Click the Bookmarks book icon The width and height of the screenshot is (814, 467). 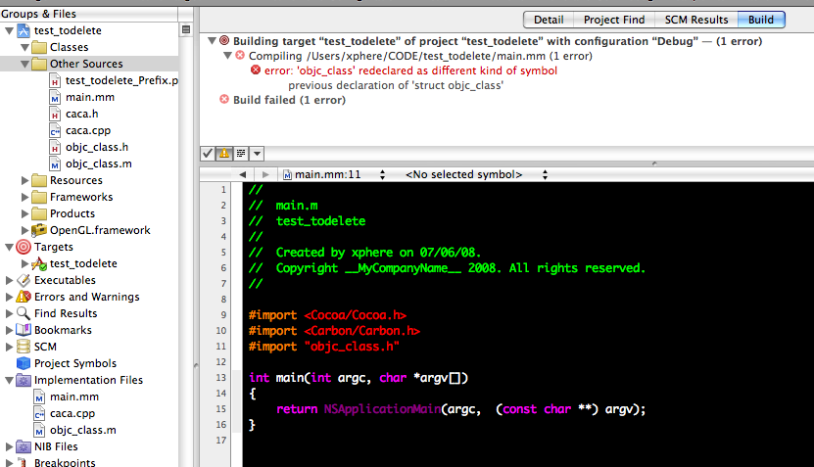24,330
